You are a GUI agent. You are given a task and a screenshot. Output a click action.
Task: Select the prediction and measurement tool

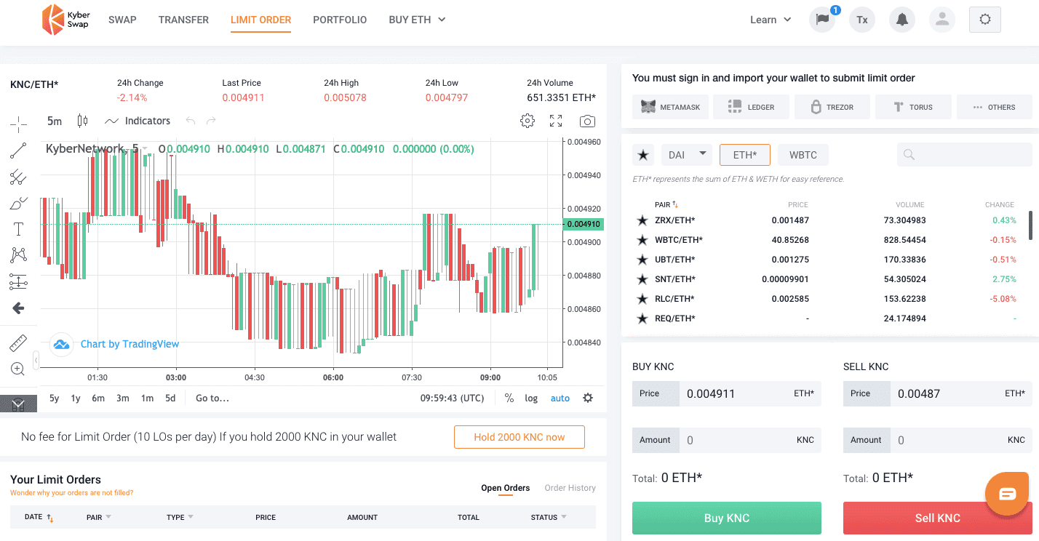point(18,281)
